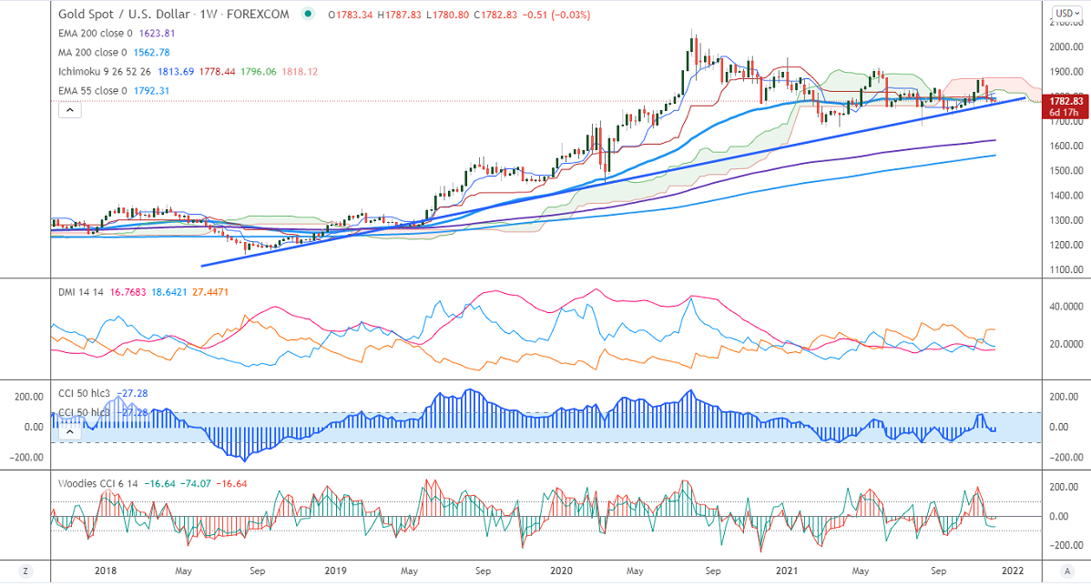Viewport: 1091px width, 586px height.
Task: Select the EMA 200 close 0 indicator
Action: tap(95, 34)
